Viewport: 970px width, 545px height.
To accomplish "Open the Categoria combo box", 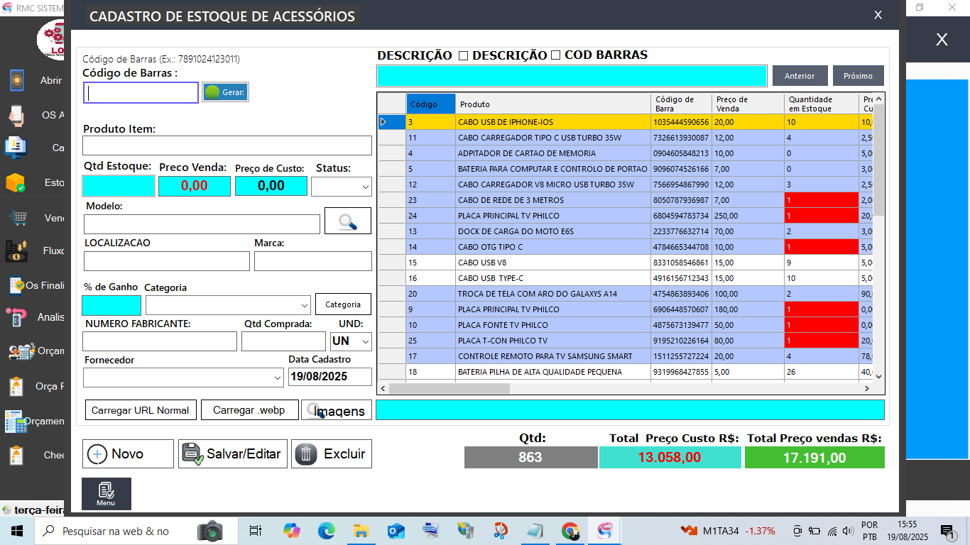I will [228, 304].
